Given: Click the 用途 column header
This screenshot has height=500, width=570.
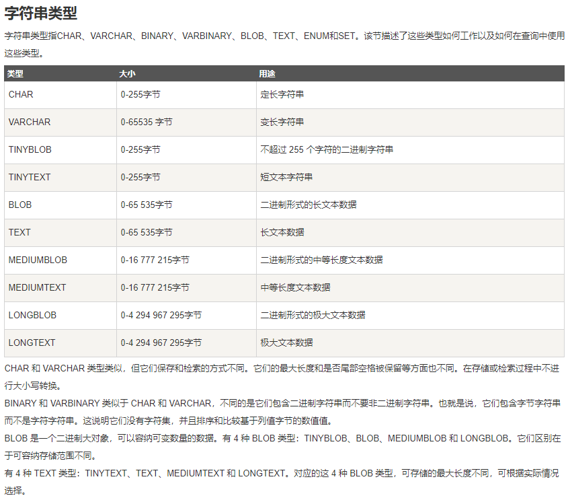Looking at the screenshot, I should [267, 73].
